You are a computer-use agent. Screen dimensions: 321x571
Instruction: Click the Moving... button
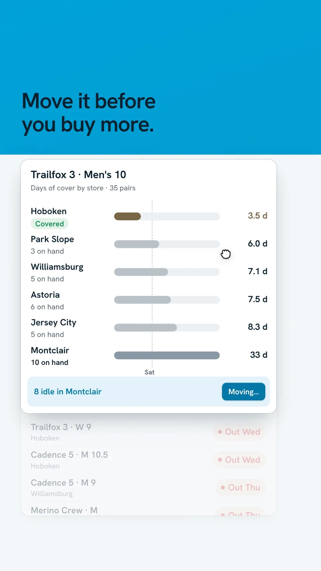pos(243,392)
